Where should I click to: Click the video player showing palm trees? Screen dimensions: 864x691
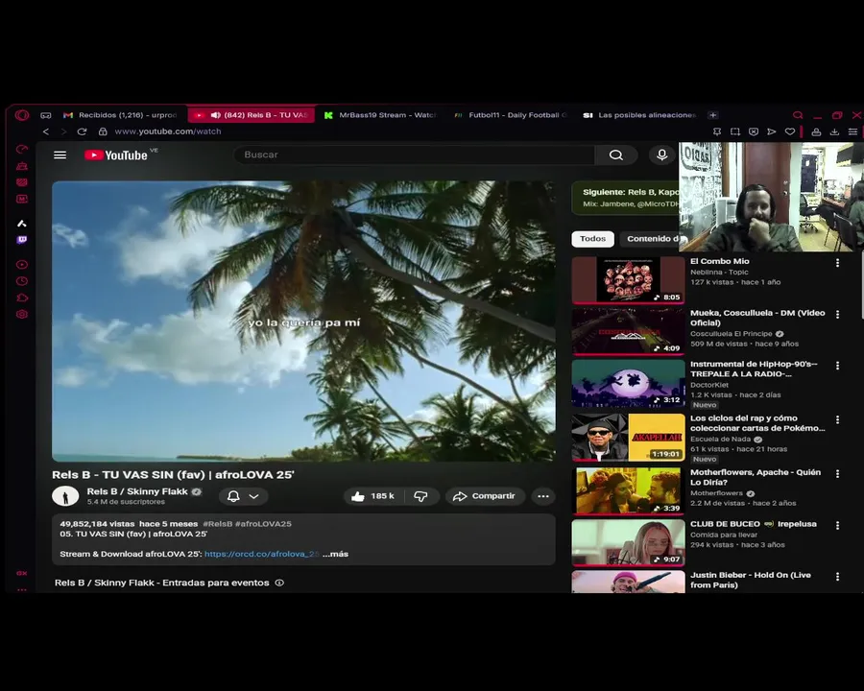pyautogui.click(x=303, y=322)
